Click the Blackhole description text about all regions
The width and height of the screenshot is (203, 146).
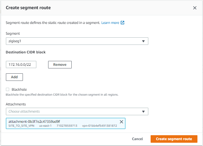click(x=62, y=95)
